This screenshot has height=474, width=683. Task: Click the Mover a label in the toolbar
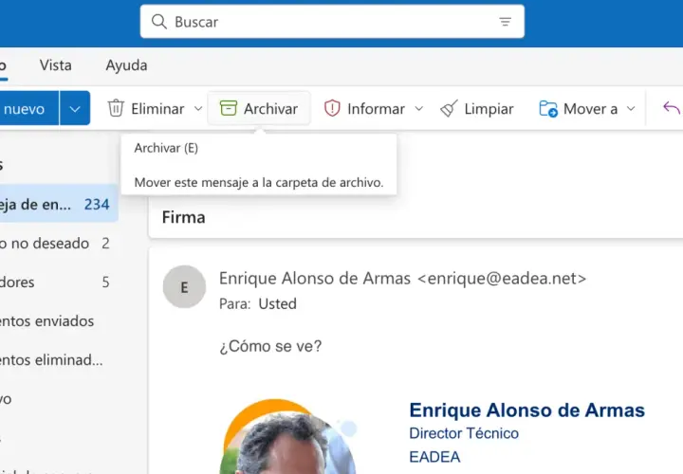pyautogui.click(x=590, y=108)
